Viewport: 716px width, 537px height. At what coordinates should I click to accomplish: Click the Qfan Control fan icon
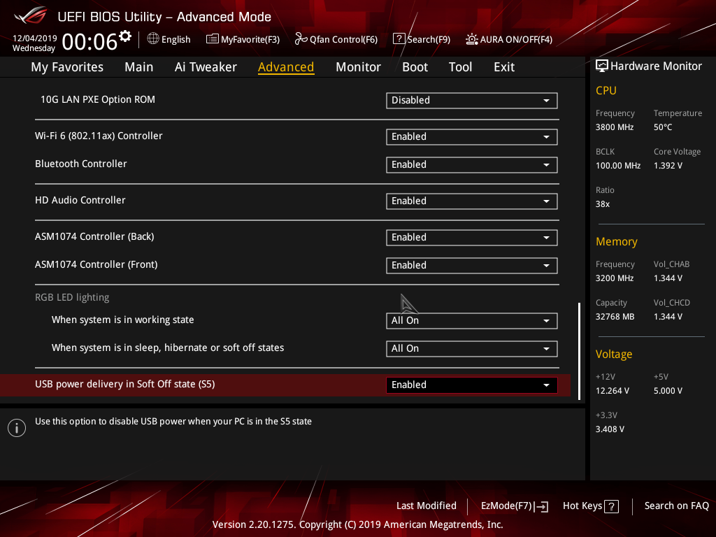click(301, 39)
